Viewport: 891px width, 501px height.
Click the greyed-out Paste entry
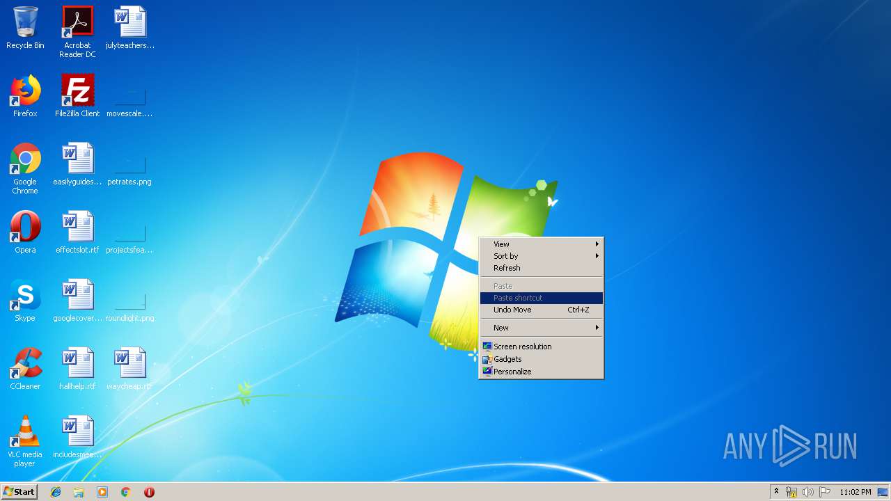tap(542, 286)
